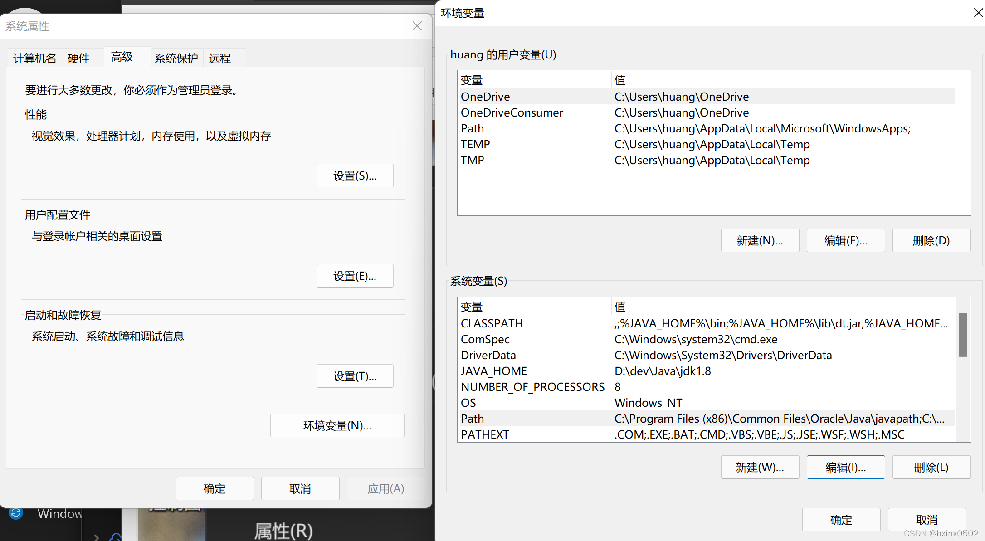Click 编辑(I)... for system variables
985x541 pixels.
pos(846,467)
